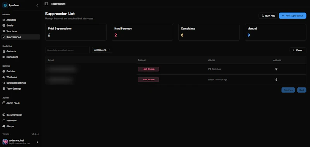Click the '24 days ago' cell
Image resolution: width=310 pixels, height=147 pixels.
pos(215,69)
